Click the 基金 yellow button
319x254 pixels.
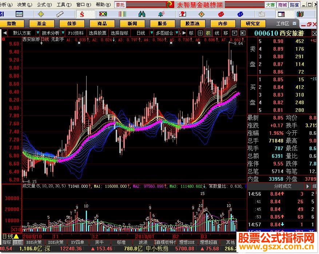pos(42,23)
